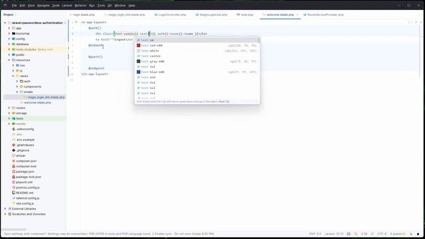The width and height of the screenshot is (425, 239).
Task: Click the Laravel version status widget
Action: 334,234
